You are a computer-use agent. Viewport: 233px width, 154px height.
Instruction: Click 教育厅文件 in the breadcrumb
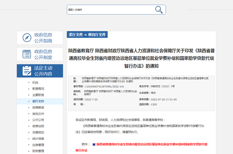click(97, 35)
